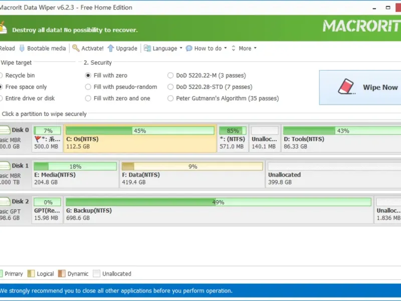This screenshot has width=401, height=301.
Task: Click the '419.4 GB' size text
Action: pyautogui.click(x=134, y=182)
